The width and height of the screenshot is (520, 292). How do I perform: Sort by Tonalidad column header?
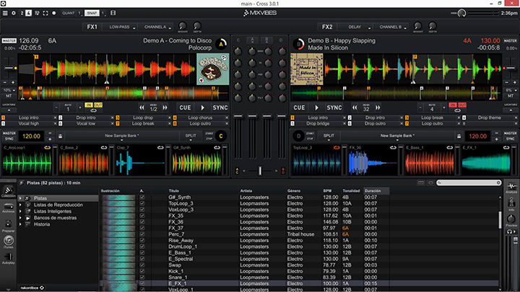click(x=352, y=191)
